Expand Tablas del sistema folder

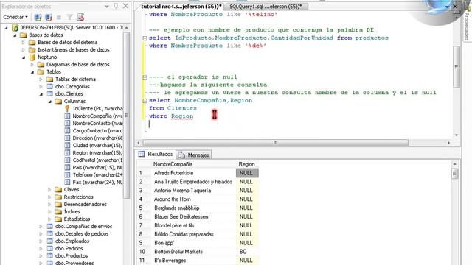(x=41, y=79)
